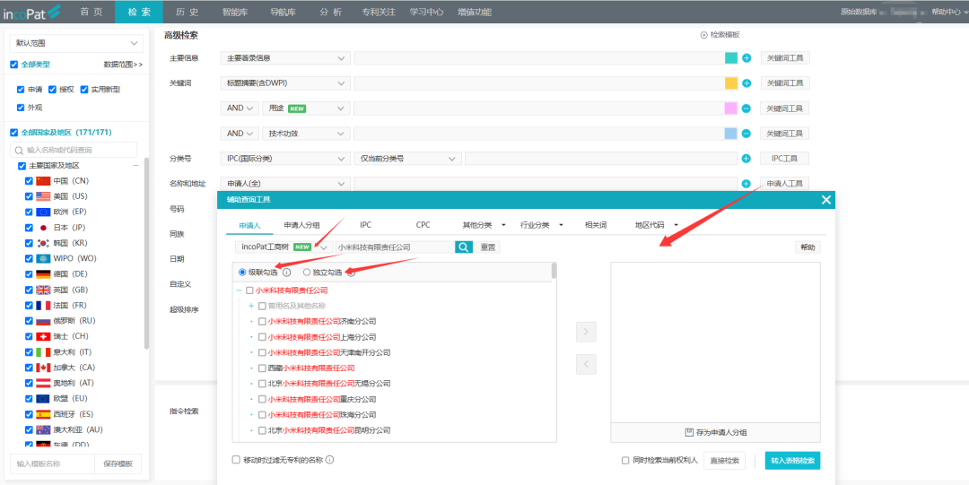Switch to the CPC tab
Image resolution: width=969 pixels, height=485 pixels.
pos(423,225)
